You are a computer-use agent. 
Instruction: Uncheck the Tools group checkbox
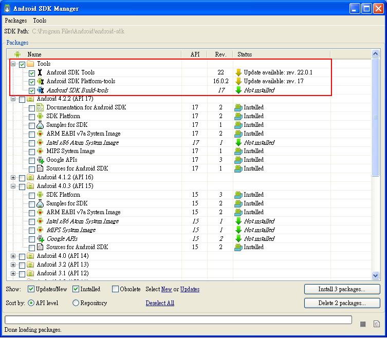(22, 64)
